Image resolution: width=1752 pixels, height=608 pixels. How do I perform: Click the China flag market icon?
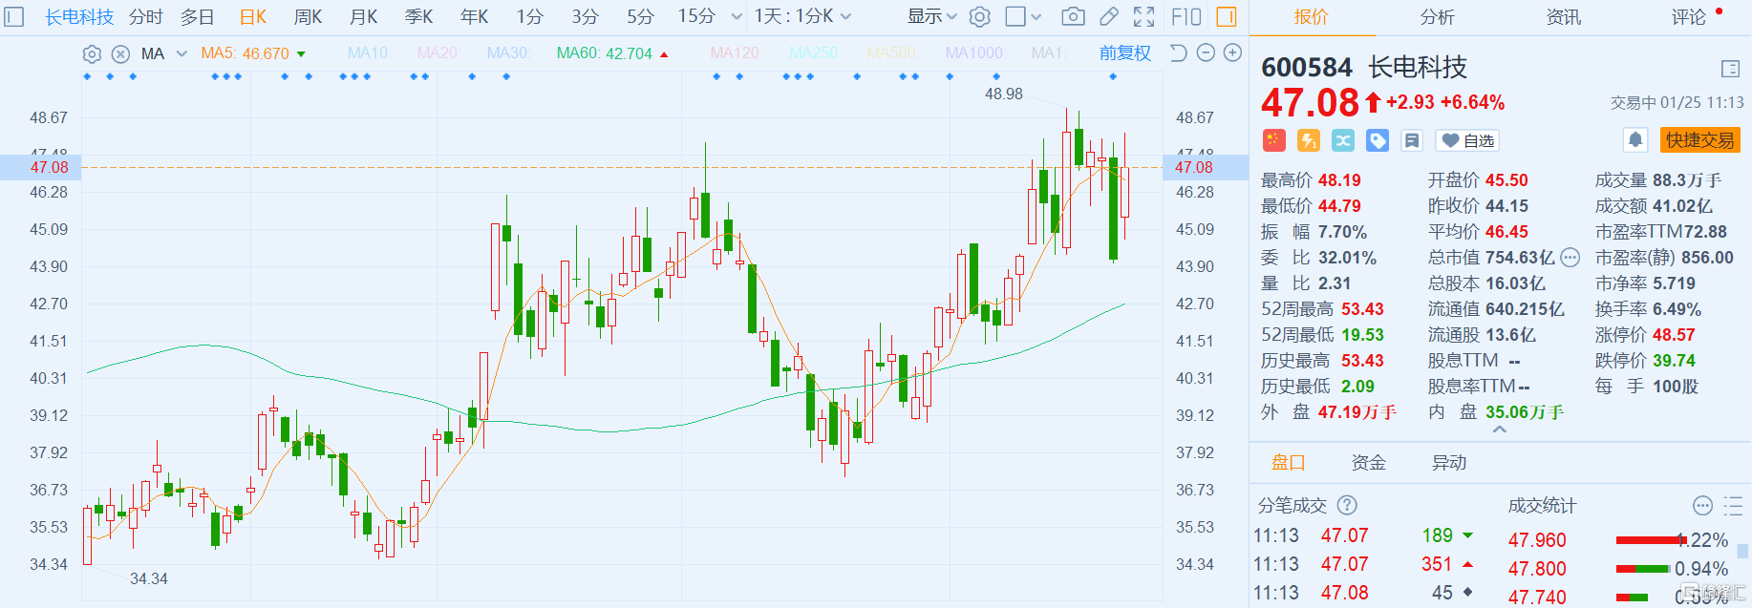1273,140
